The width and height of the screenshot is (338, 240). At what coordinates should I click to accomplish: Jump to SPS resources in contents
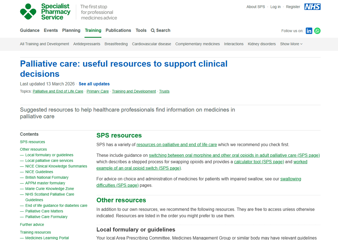pos(32,142)
